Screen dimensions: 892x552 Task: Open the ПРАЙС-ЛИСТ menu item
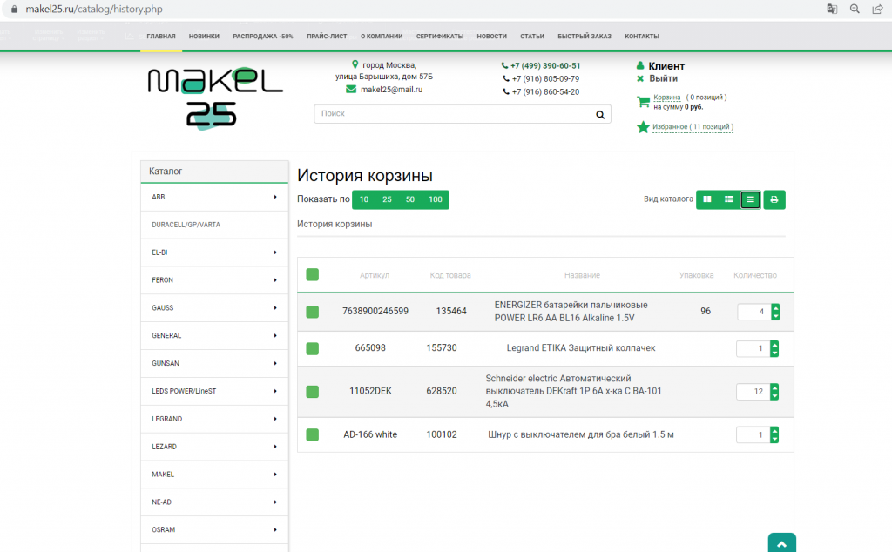click(327, 37)
